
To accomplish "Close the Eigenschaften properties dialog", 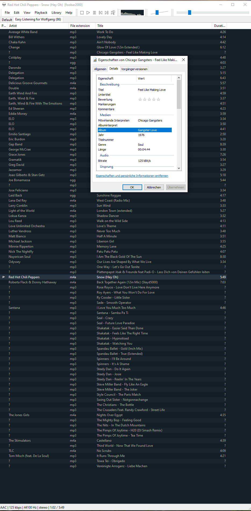I will 184,60.
